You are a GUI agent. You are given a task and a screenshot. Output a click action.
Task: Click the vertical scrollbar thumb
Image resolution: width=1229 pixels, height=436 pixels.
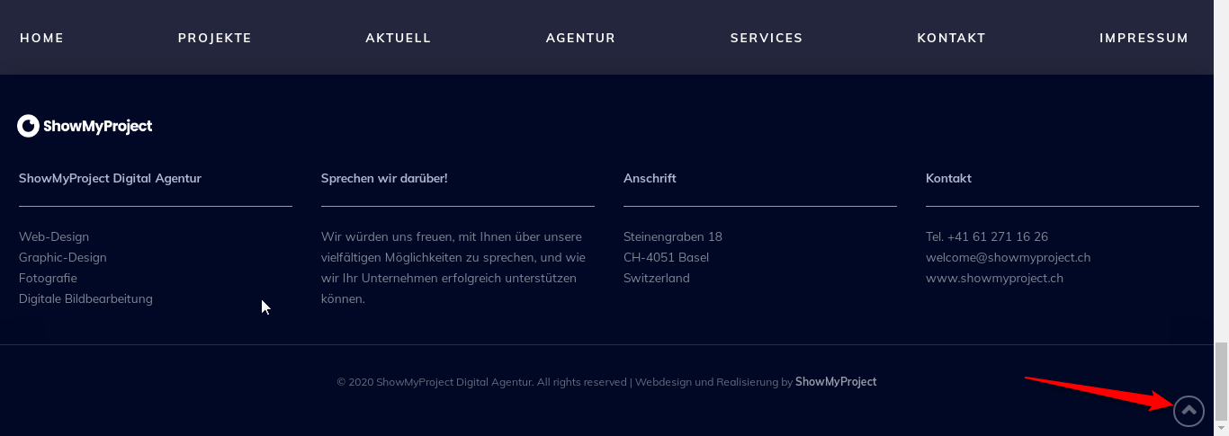[x=1221, y=381]
